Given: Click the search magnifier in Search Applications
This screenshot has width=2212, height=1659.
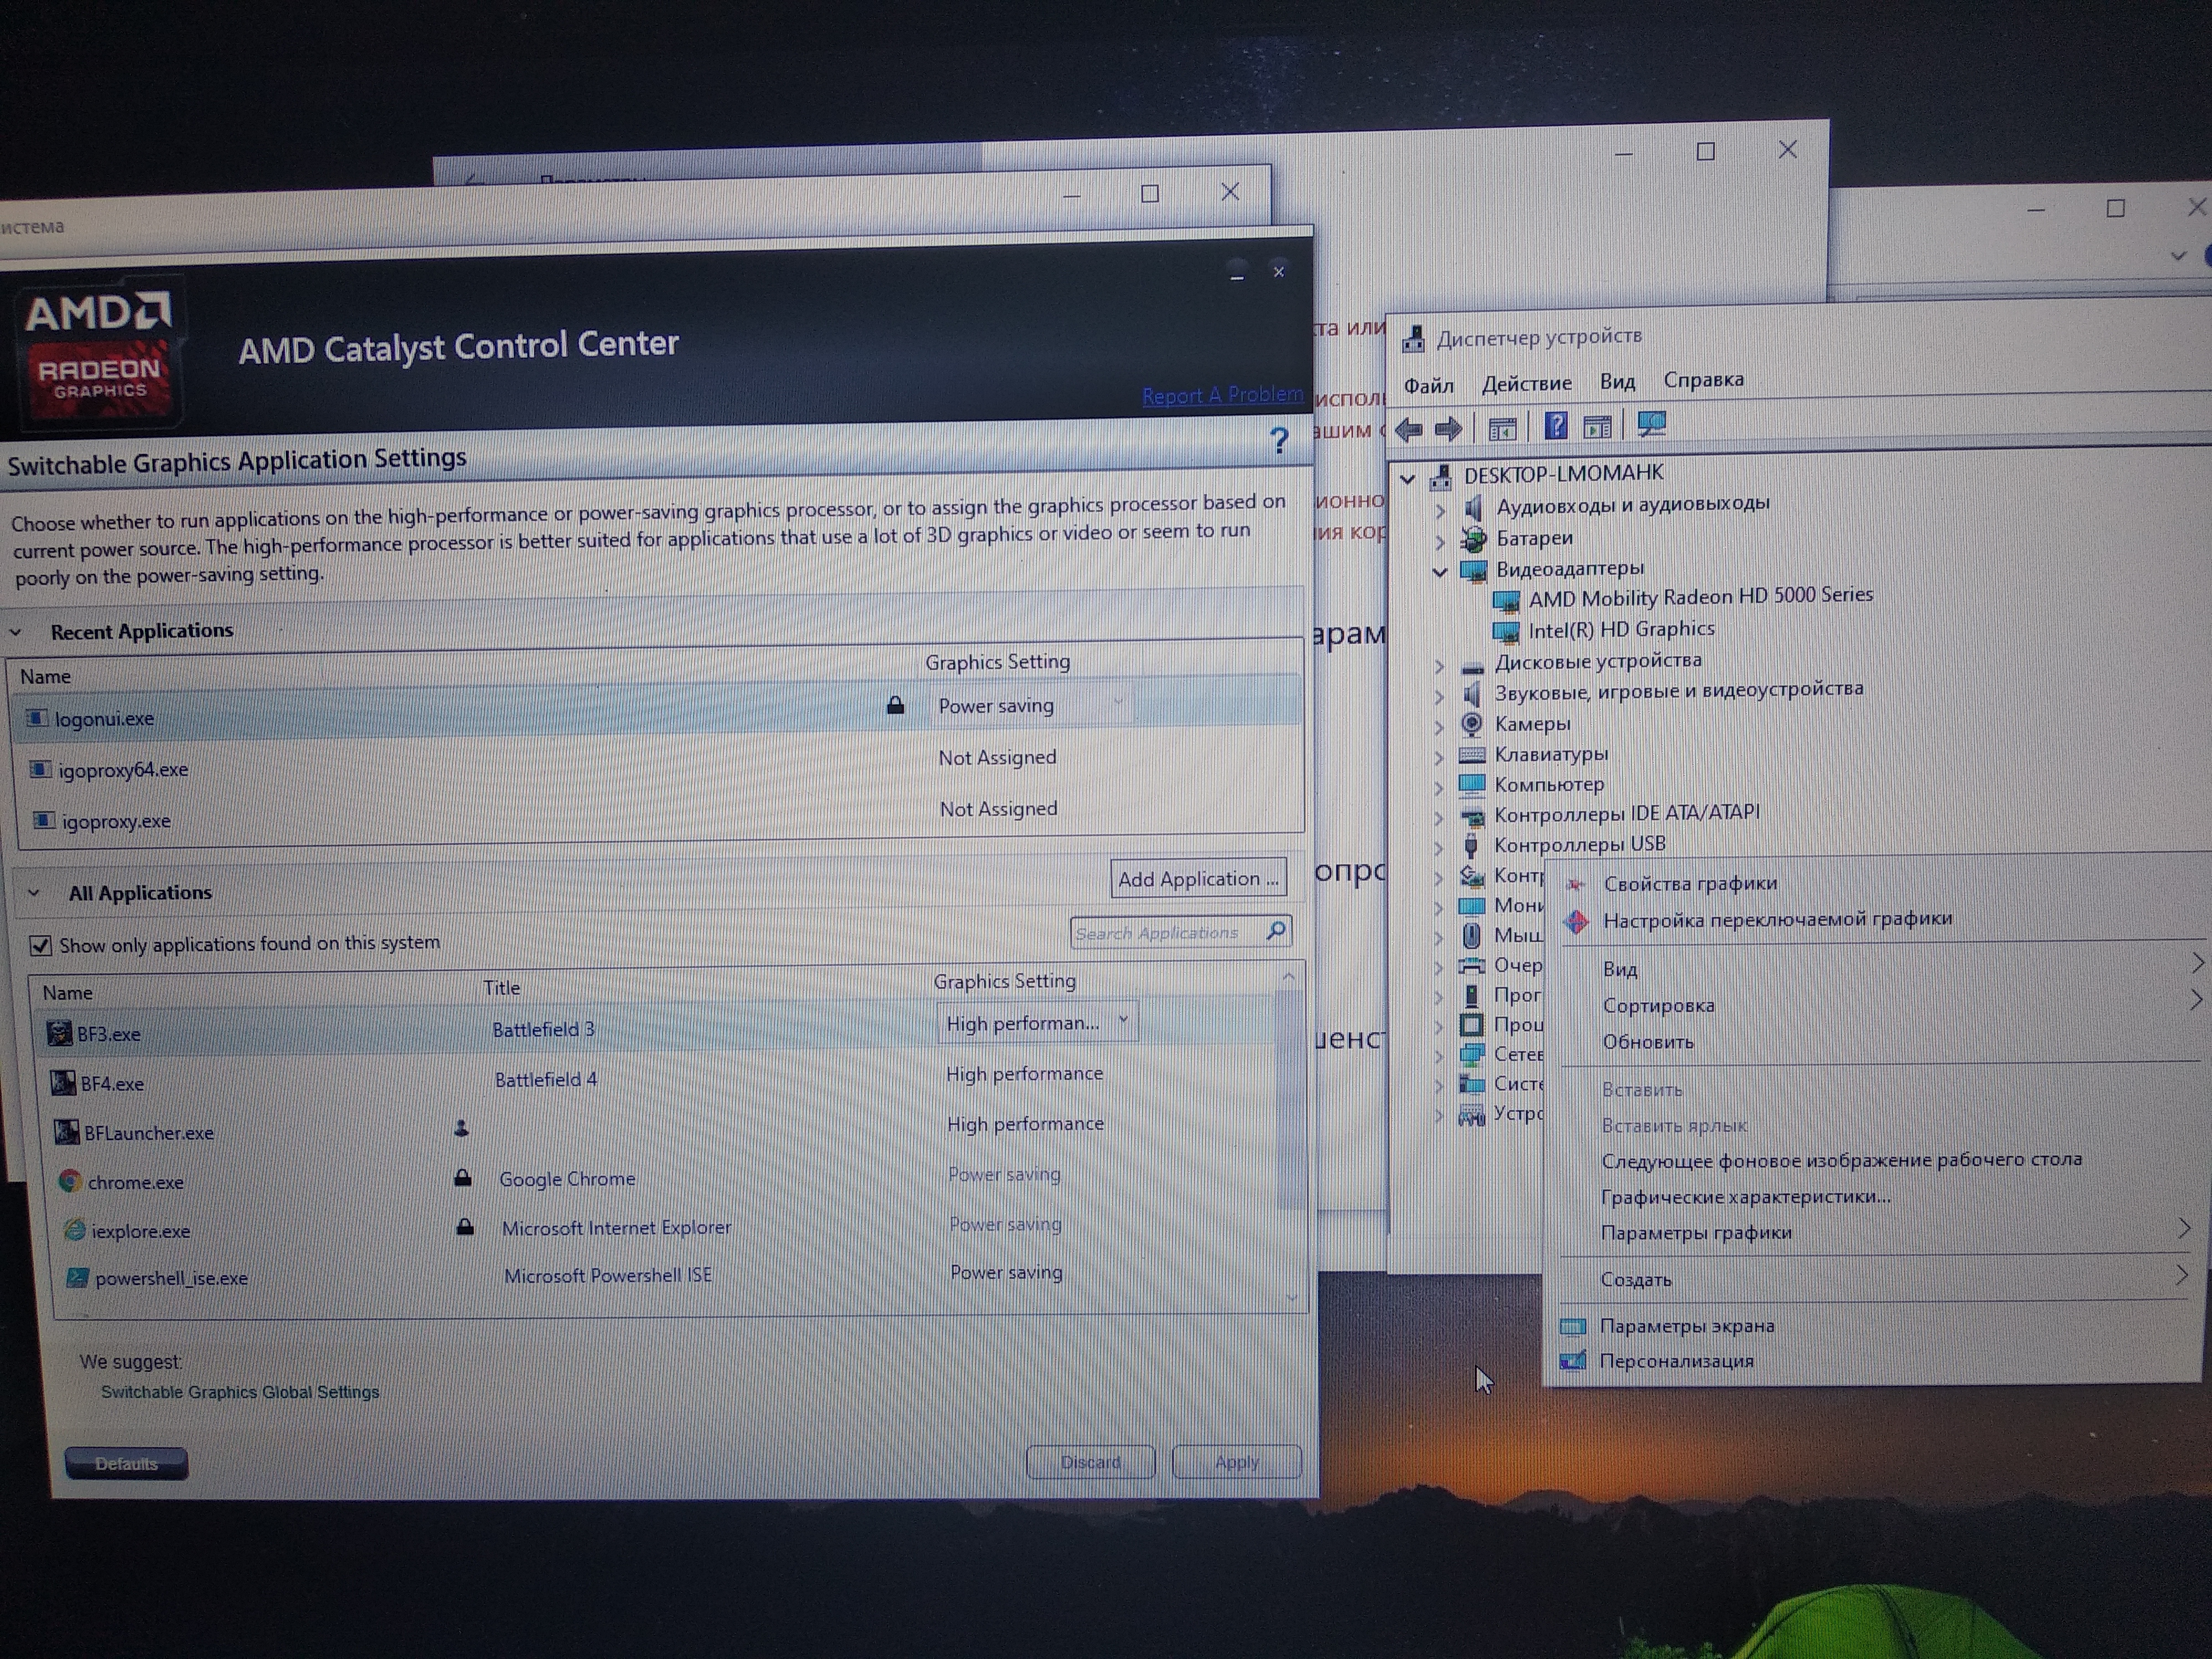Looking at the screenshot, I should (x=1277, y=930).
